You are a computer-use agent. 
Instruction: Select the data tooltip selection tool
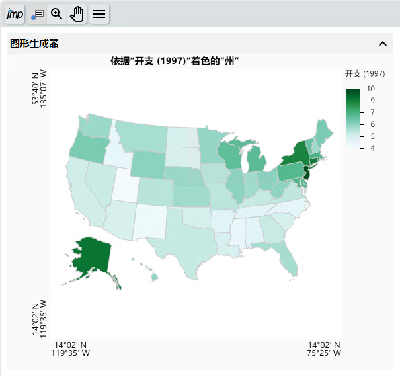[x=37, y=14]
